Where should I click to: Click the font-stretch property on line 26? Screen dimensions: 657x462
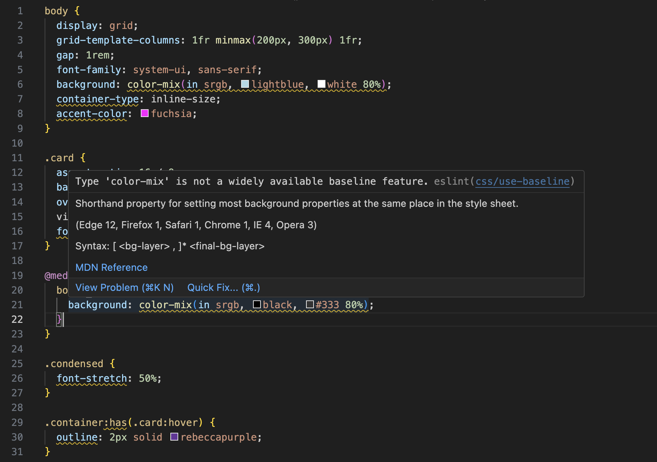coord(92,378)
